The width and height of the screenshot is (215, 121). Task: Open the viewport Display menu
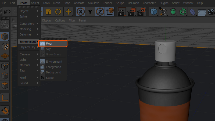click(x=47, y=20)
